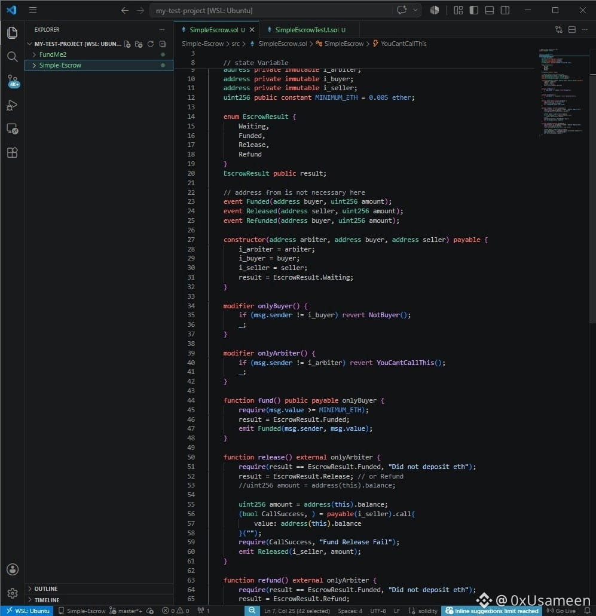The height and width of the screenshot is (616, 596).
Task: Click master branch in status bar
Action: point(126,611)
